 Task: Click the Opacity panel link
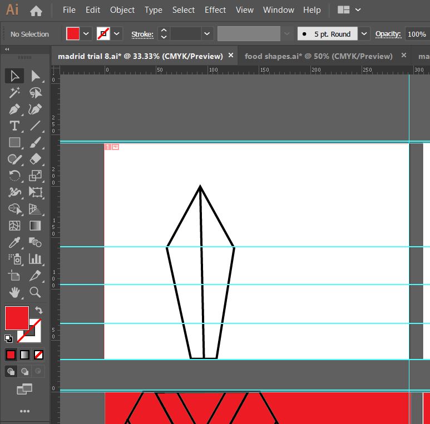388,34
